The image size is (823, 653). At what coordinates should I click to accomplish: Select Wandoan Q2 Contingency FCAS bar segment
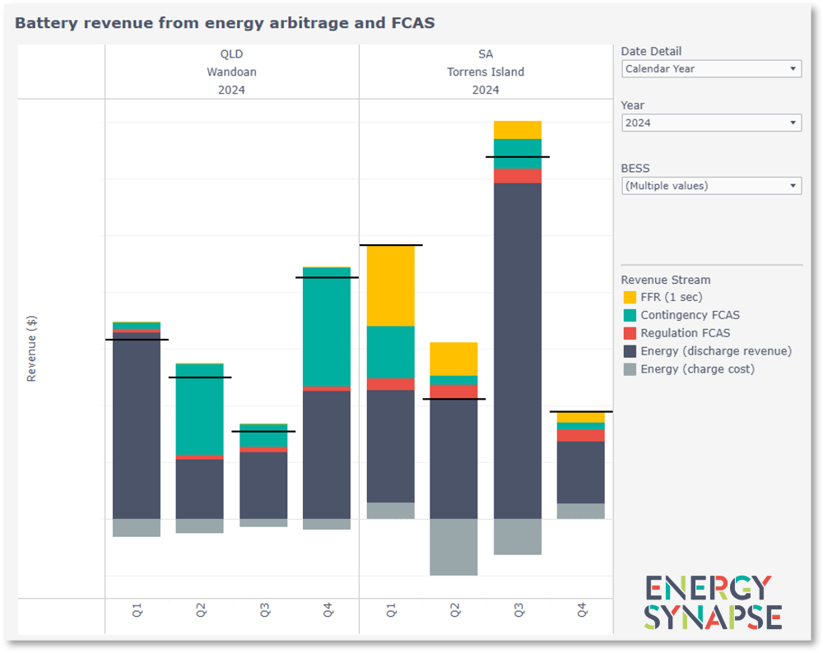(199, 409)
